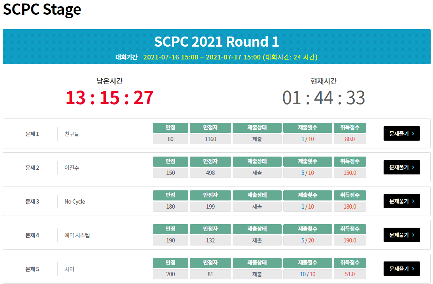Click 취득점수 header in problem 5 row
This screenshot has height=284, width=433.
350,263
